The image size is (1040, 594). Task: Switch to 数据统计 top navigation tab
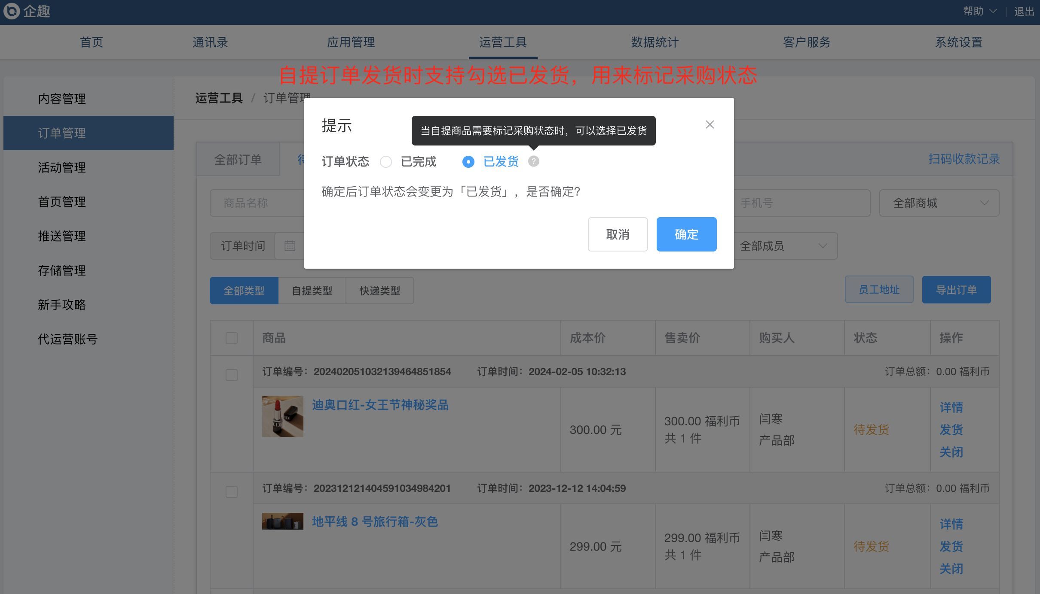(x=655, y=42)
